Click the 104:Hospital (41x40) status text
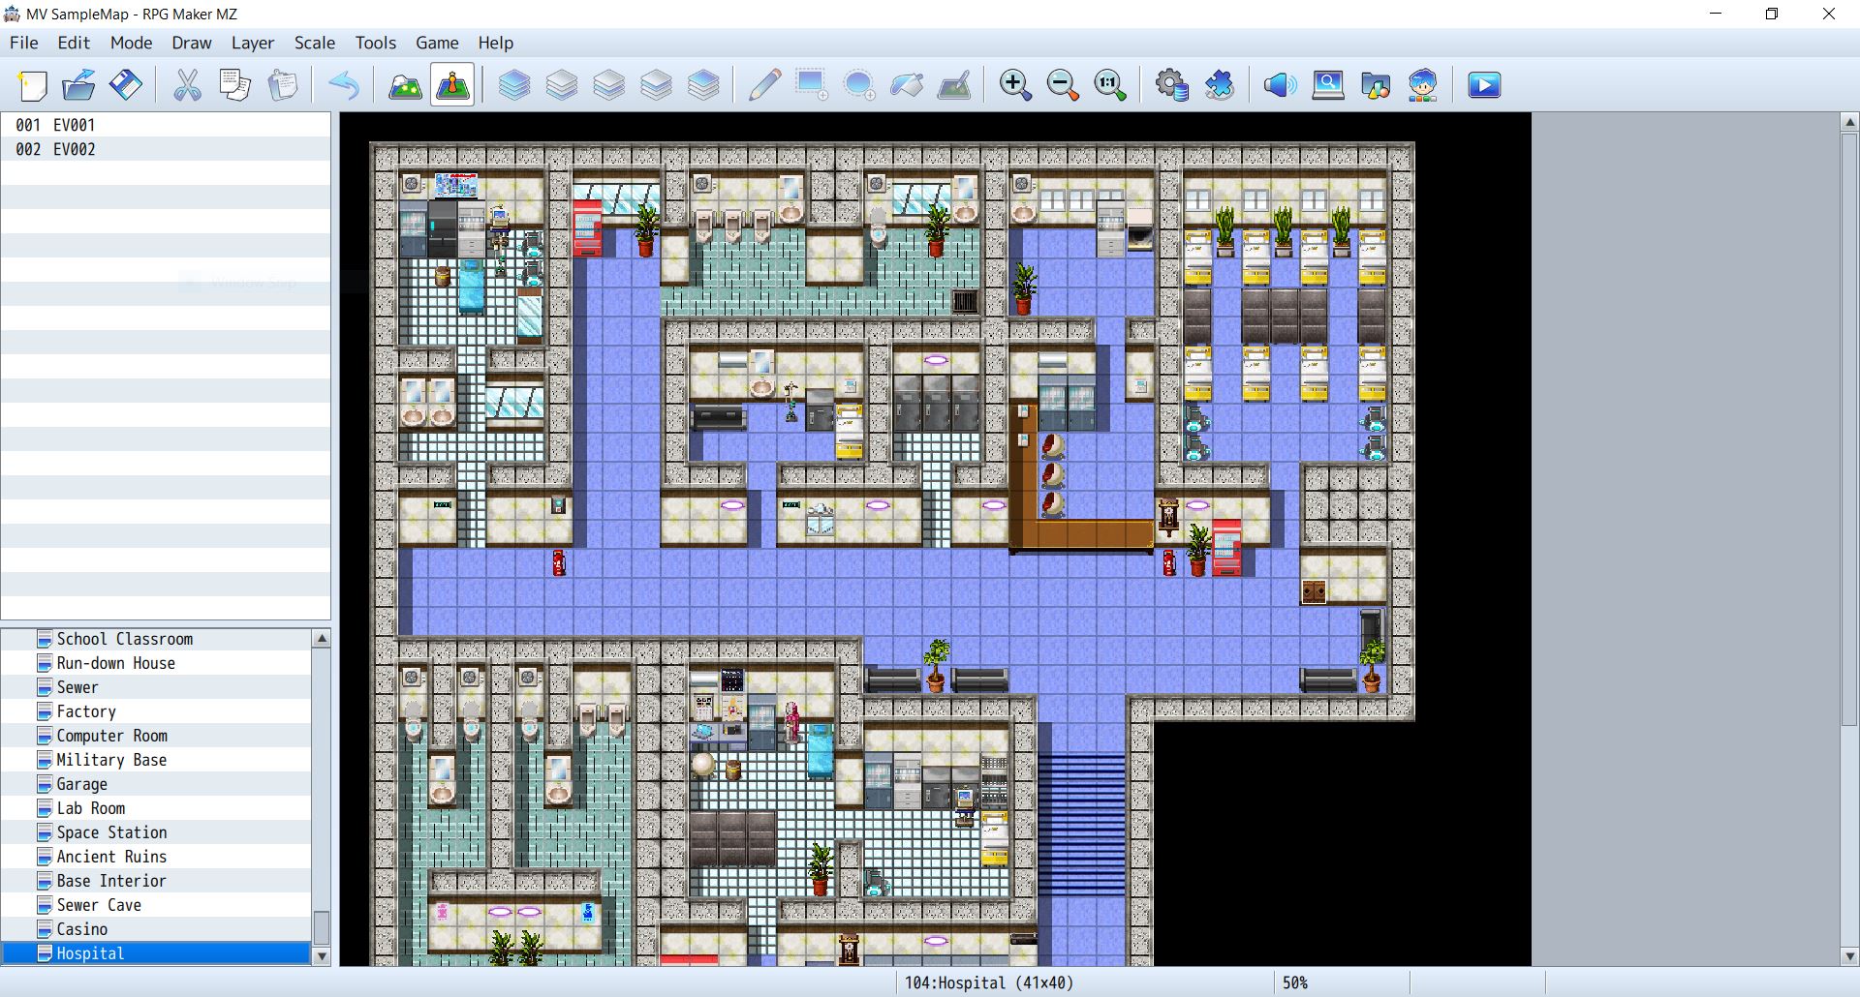Viewport: 1860px width, 997px height. [989, 982]
